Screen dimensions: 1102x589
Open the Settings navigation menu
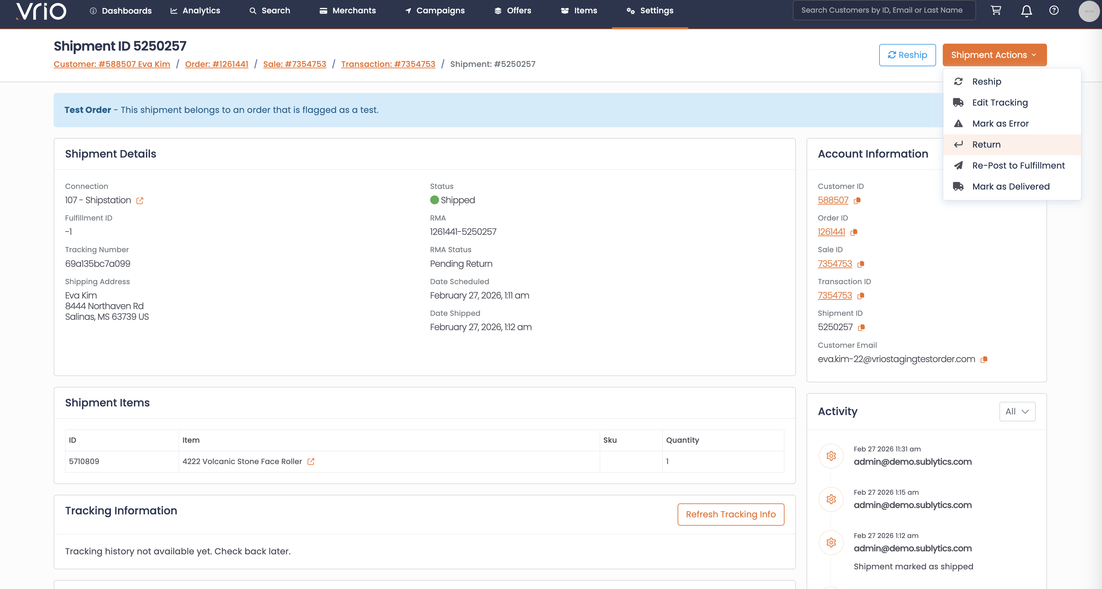tap(650, 11)
